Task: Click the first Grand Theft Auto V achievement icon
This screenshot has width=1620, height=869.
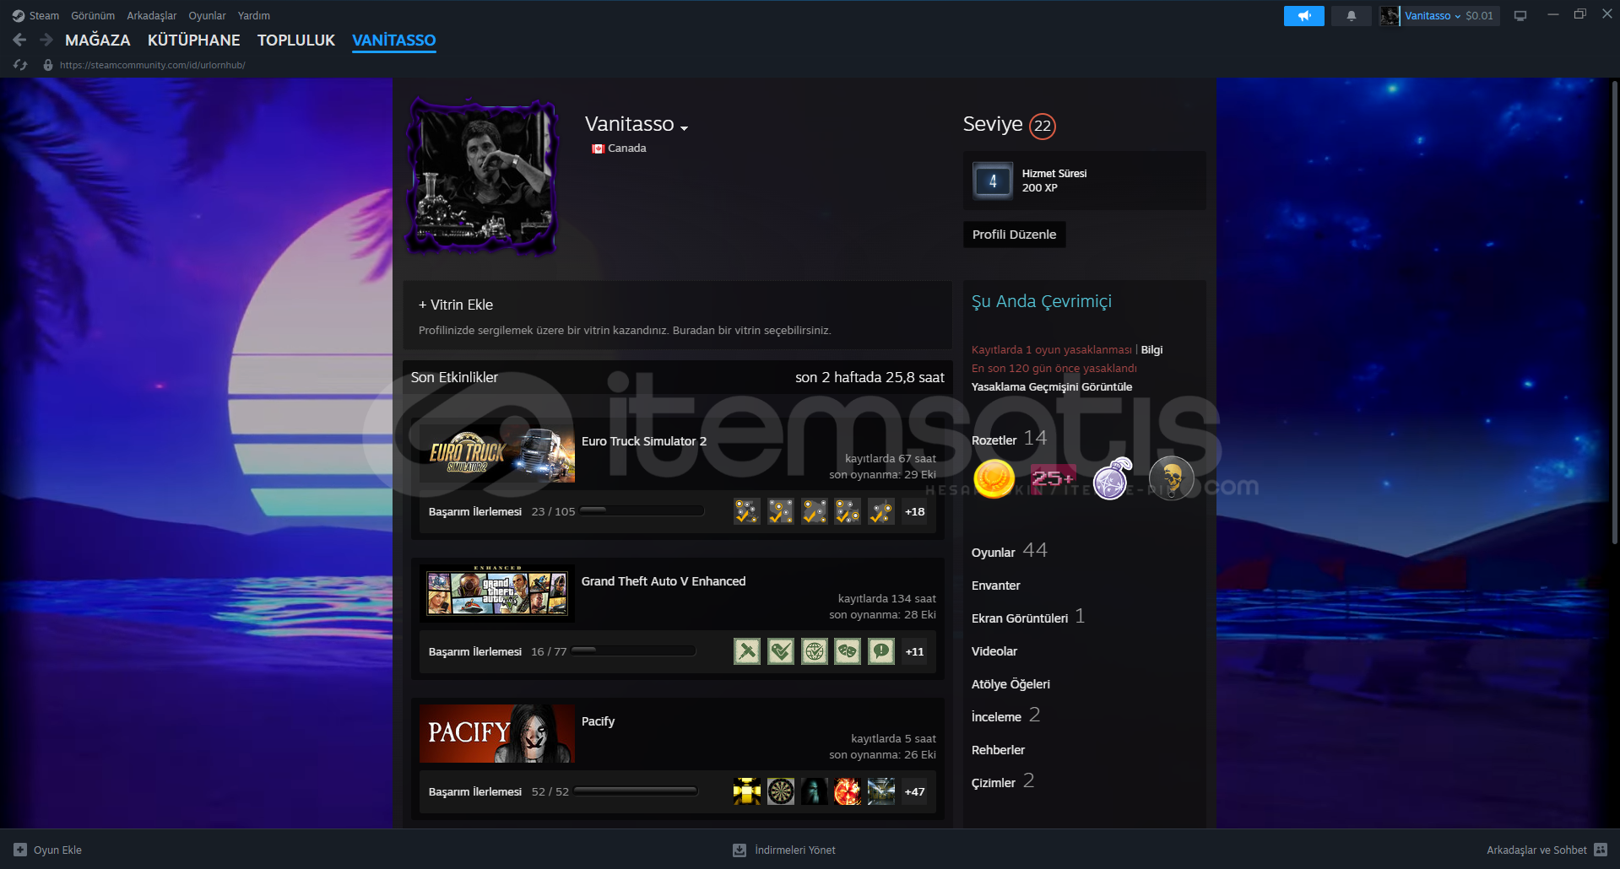Action: [x=747, y=651]
